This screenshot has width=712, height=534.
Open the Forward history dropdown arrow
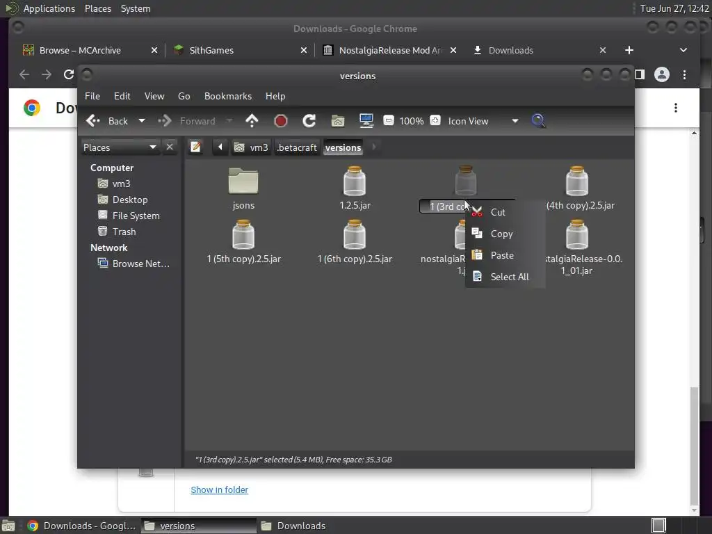point(229,121)
